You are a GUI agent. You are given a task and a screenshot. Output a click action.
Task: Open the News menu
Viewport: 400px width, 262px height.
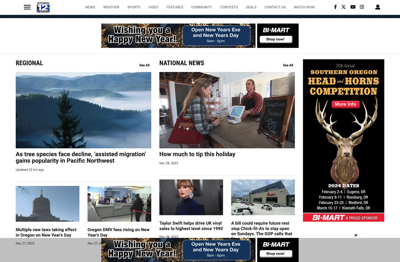click(90, 7)
